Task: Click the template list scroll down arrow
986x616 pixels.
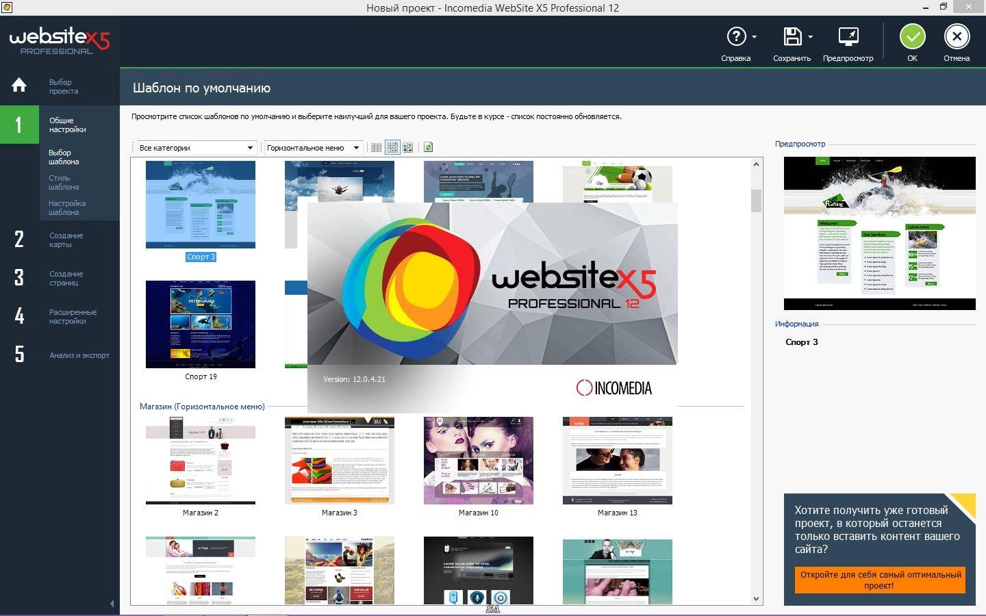Action: (756, 599)
